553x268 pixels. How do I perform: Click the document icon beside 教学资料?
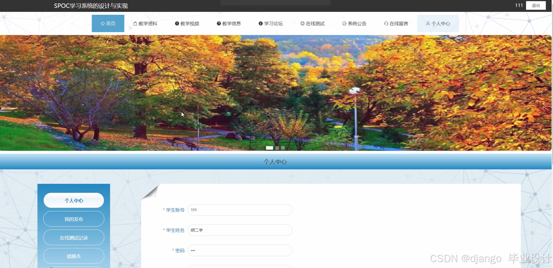coord(135,23)
